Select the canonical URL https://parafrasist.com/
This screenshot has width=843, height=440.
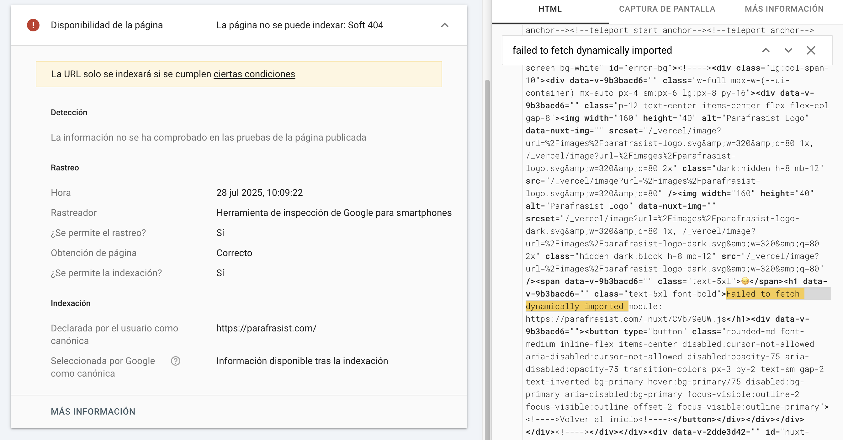pyautogui.click(x=266, y=328)
